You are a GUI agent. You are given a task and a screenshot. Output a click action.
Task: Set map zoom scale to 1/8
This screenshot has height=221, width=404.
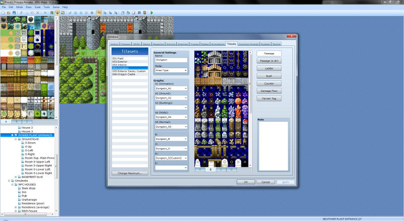point(116,13)
